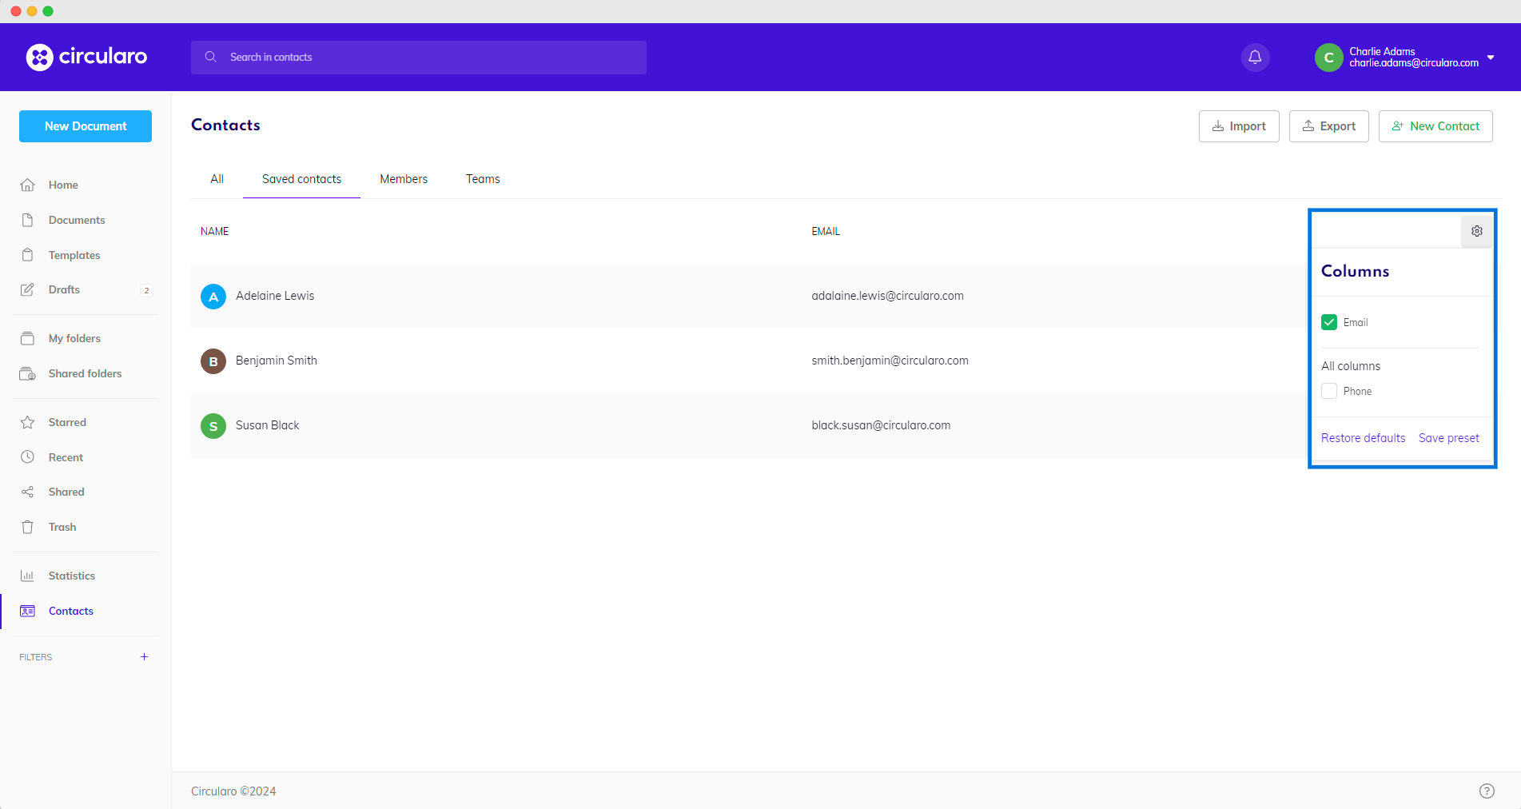Open the notifications bell
Viewport: 1521px width, 809px height.
(x=1254, y=57)
